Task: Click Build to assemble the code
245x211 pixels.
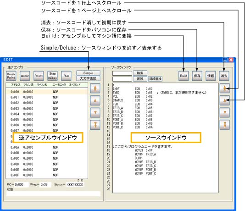Action: pos(184,76)
